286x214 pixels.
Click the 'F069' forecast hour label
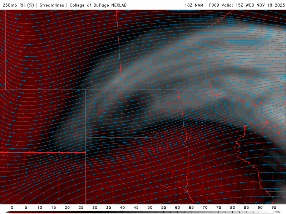[x=214, y=5]
